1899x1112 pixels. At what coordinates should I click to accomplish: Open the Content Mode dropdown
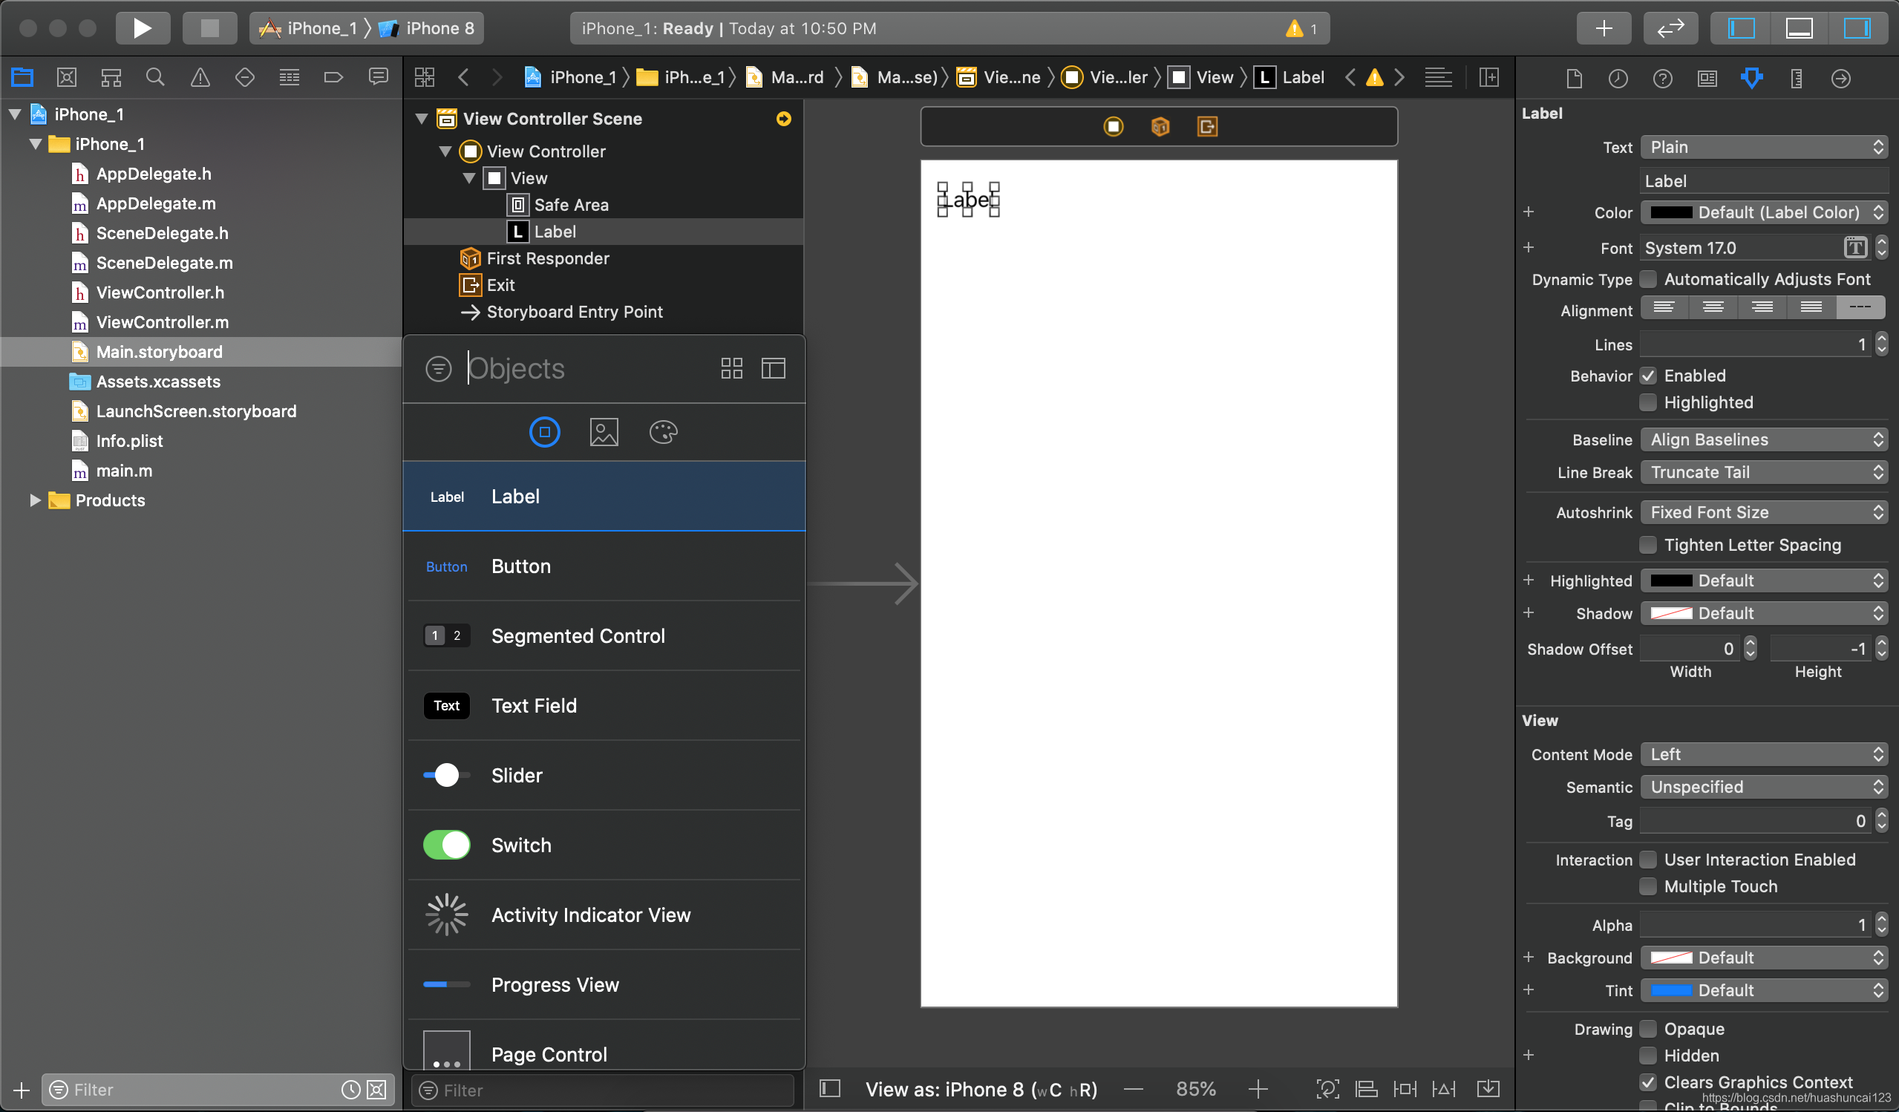coord(1763,754)
